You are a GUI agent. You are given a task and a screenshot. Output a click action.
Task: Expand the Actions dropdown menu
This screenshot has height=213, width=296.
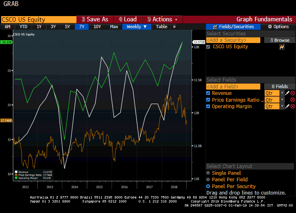pos(162,19)
